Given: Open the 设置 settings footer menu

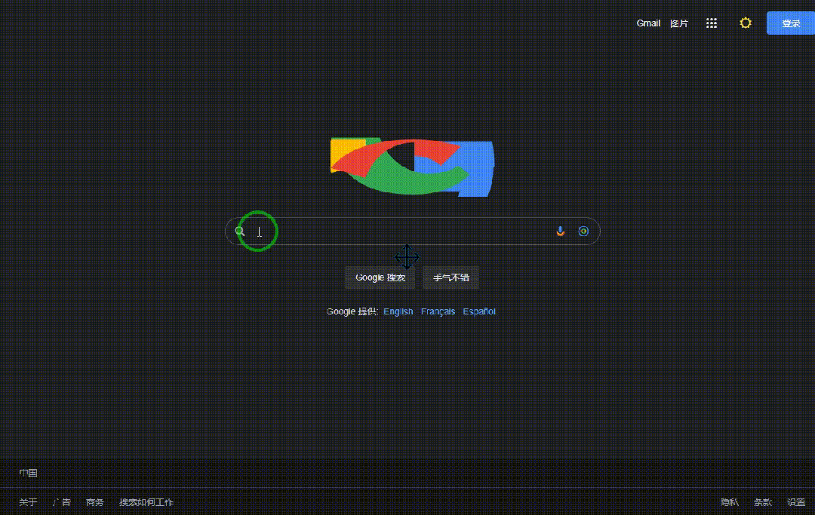Looking at the screenshot, I should [796, 502].
